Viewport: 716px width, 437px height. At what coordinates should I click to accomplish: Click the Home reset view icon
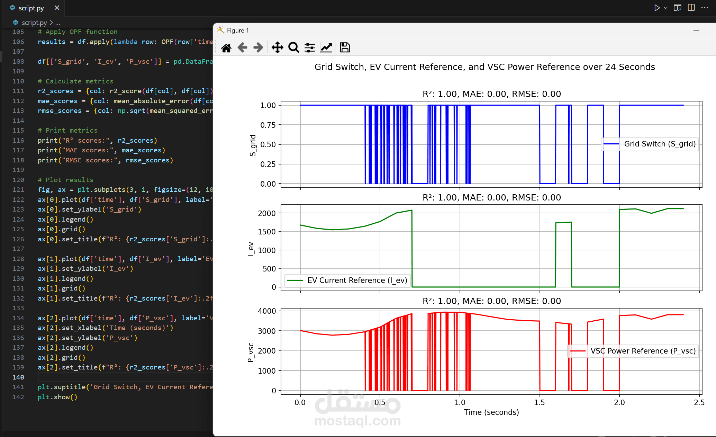tap(226, 47)
